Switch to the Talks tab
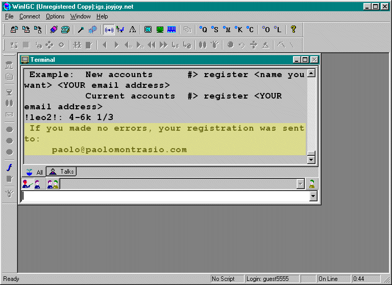The width and height of the screenshot is (392, 285). [61, 172]
